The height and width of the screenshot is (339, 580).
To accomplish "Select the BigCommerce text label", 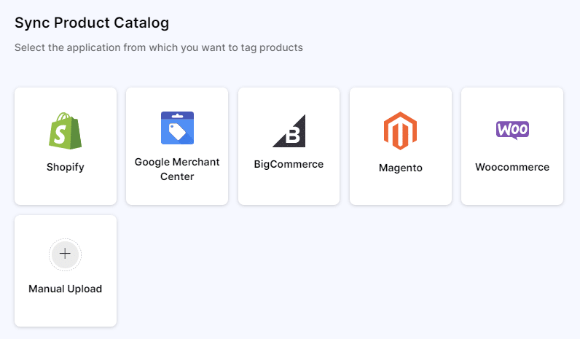I will [x=289, y=164].
